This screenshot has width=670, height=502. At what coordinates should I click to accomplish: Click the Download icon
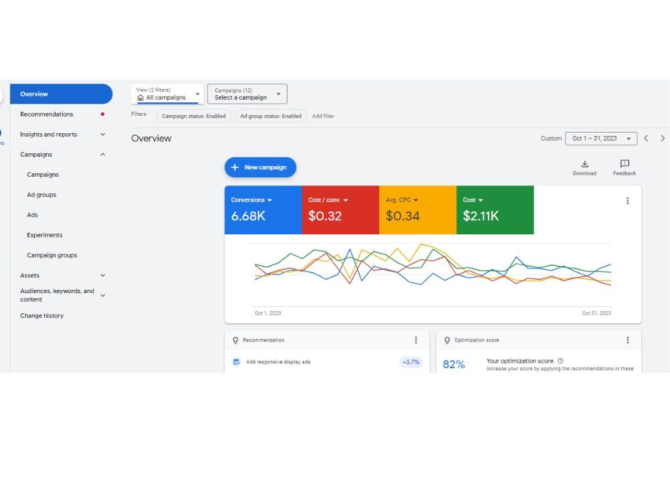pos(584,164)
